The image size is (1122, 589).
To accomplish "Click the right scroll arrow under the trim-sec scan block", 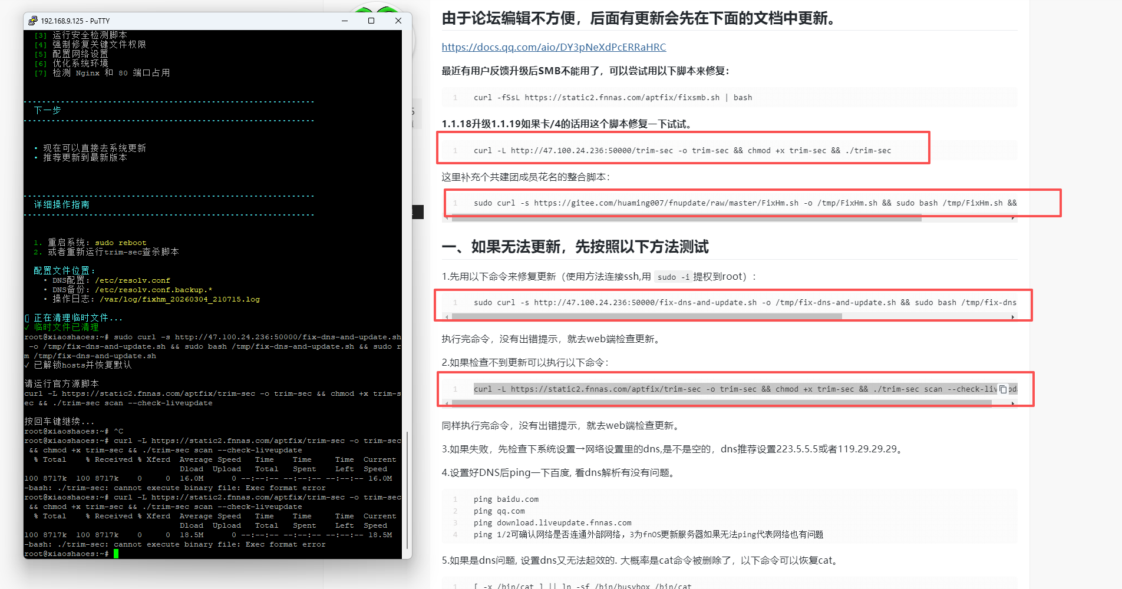I will (1014, 403).
